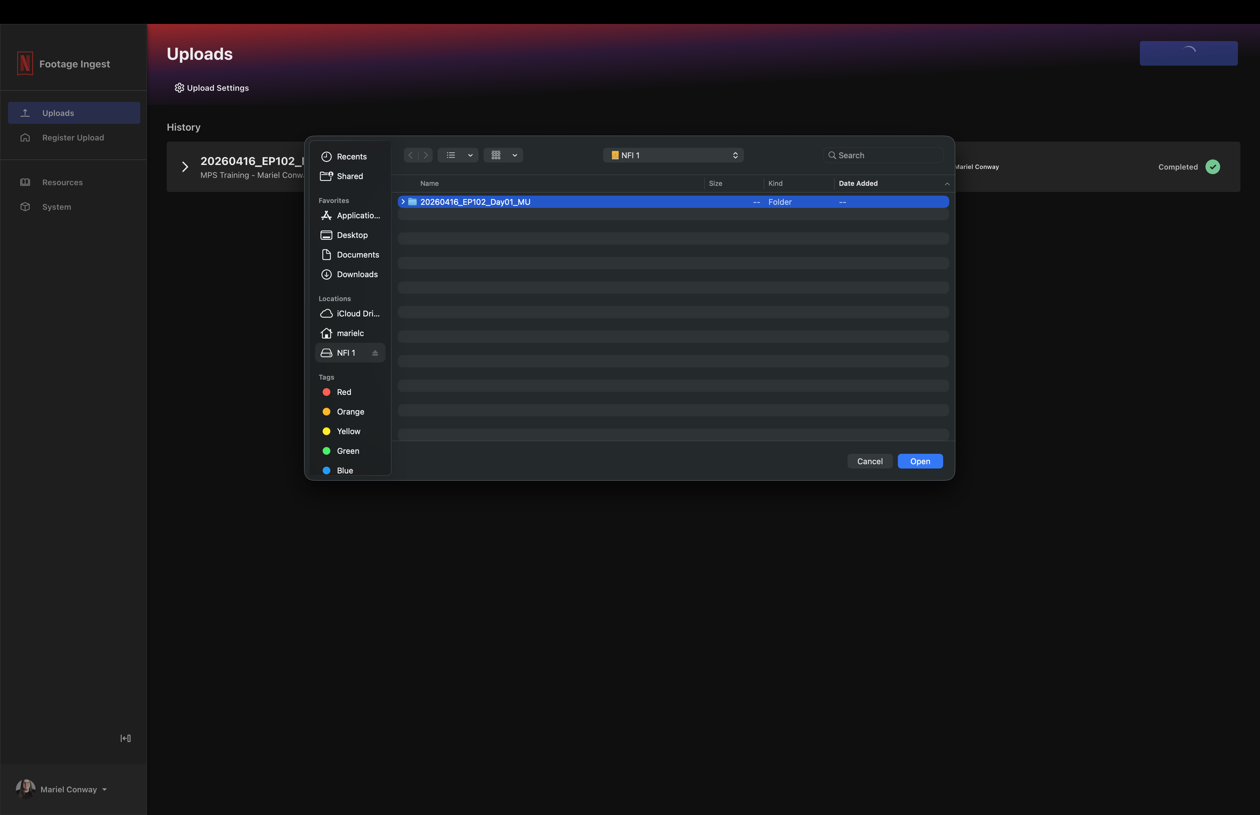
Task: Click the file dialog Search field
Action: (x=883, y=155)
